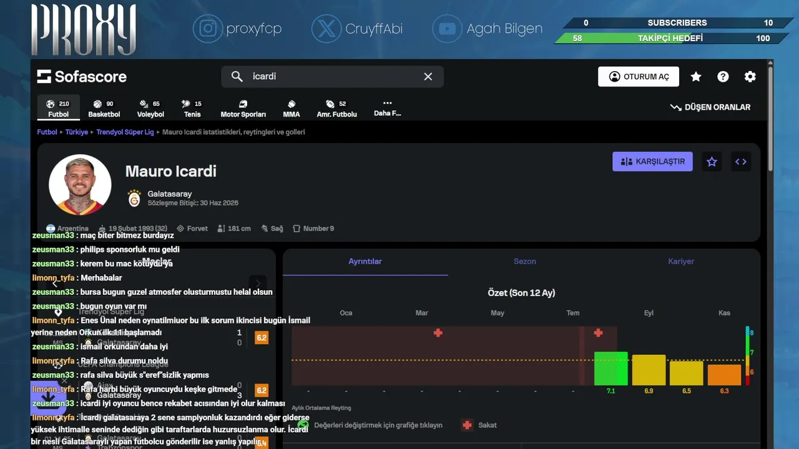Screen dimensions: 799x449
Task: Click the Sakat legend cross icon
Action: pyautogui.click(x=467, y=425)
